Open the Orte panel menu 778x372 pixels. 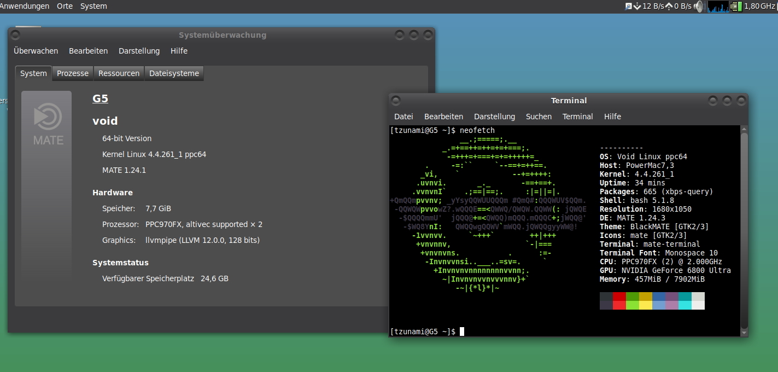click(x=65, y=6)
